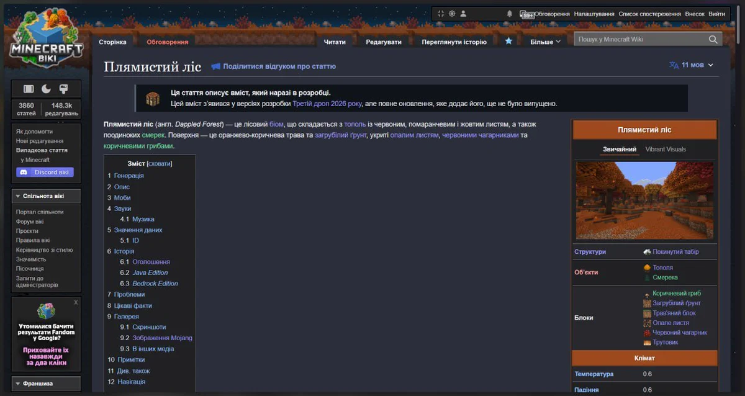Viewport: 745px width, 396px height.
Task: Click the Внесок link
Action: pos(695,14)
